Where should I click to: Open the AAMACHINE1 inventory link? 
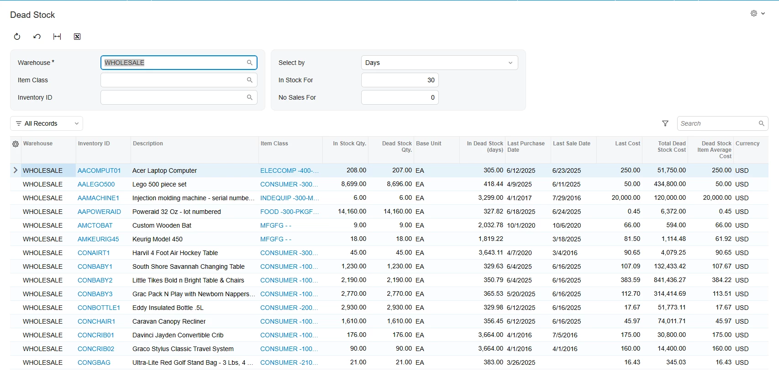click(x=98, y=198)
